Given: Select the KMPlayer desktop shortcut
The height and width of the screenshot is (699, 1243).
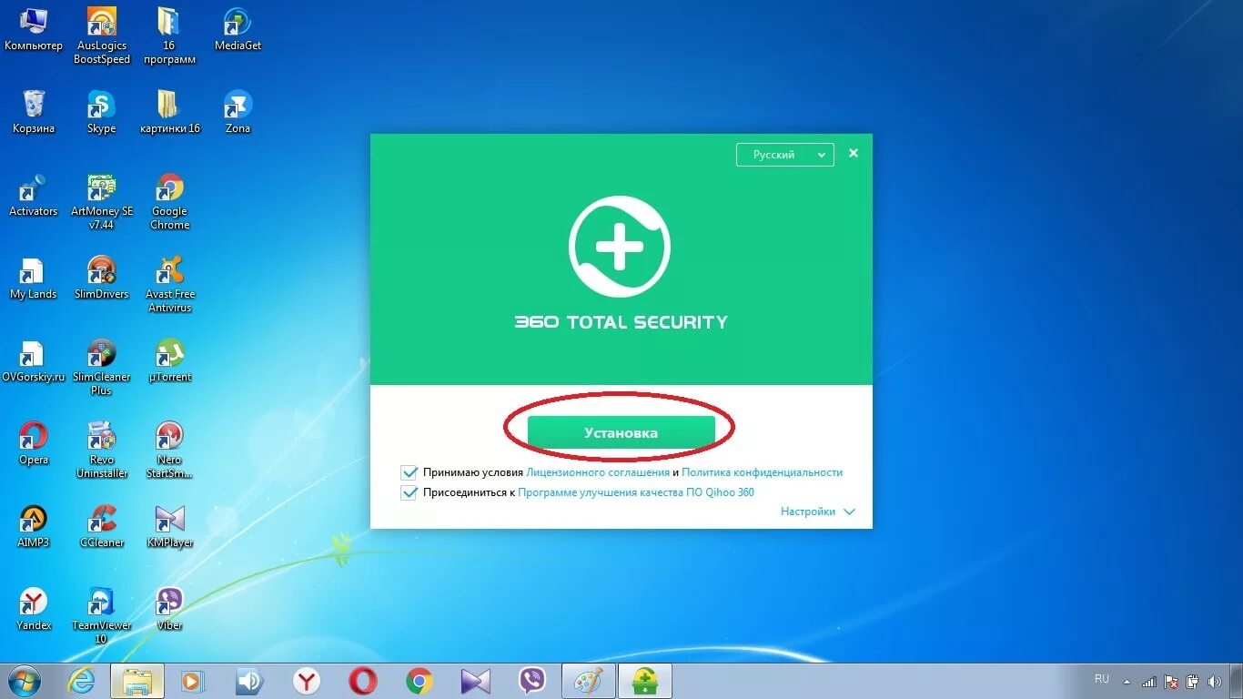Looking at the screenshot, I should pos(169,526).
